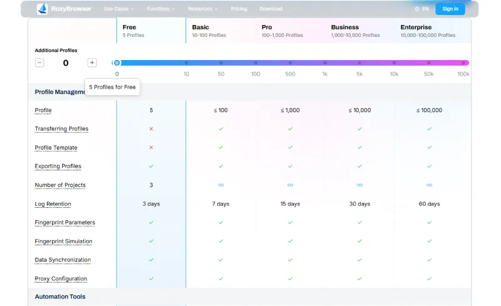Click the '60 days' Enterprise log retention
The height and width of the screenshot is (306, 501).
point(430,204)
